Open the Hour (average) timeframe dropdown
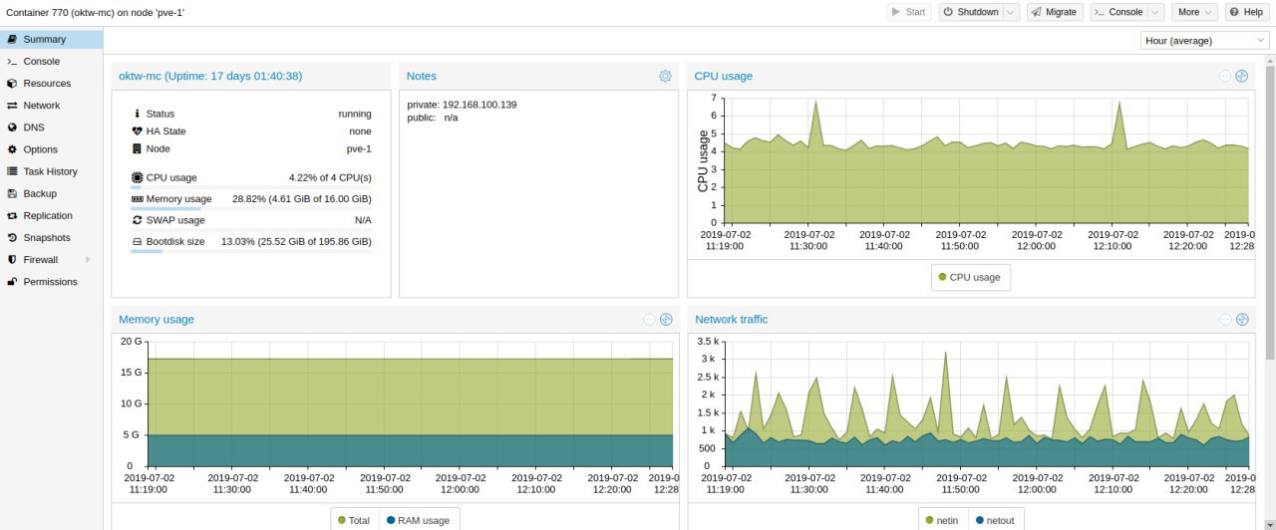1276x530 pixels. pyautogui.click(x=1204, y=41)
